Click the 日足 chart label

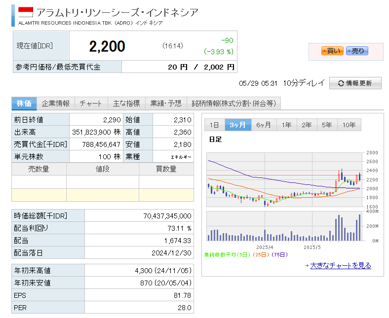tap(215, 140)
